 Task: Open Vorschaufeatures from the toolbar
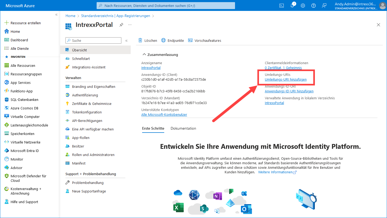click(204, 40)
